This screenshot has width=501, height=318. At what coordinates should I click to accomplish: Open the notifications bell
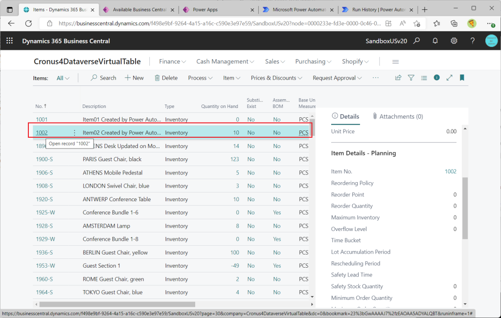(x=435, y=41)
